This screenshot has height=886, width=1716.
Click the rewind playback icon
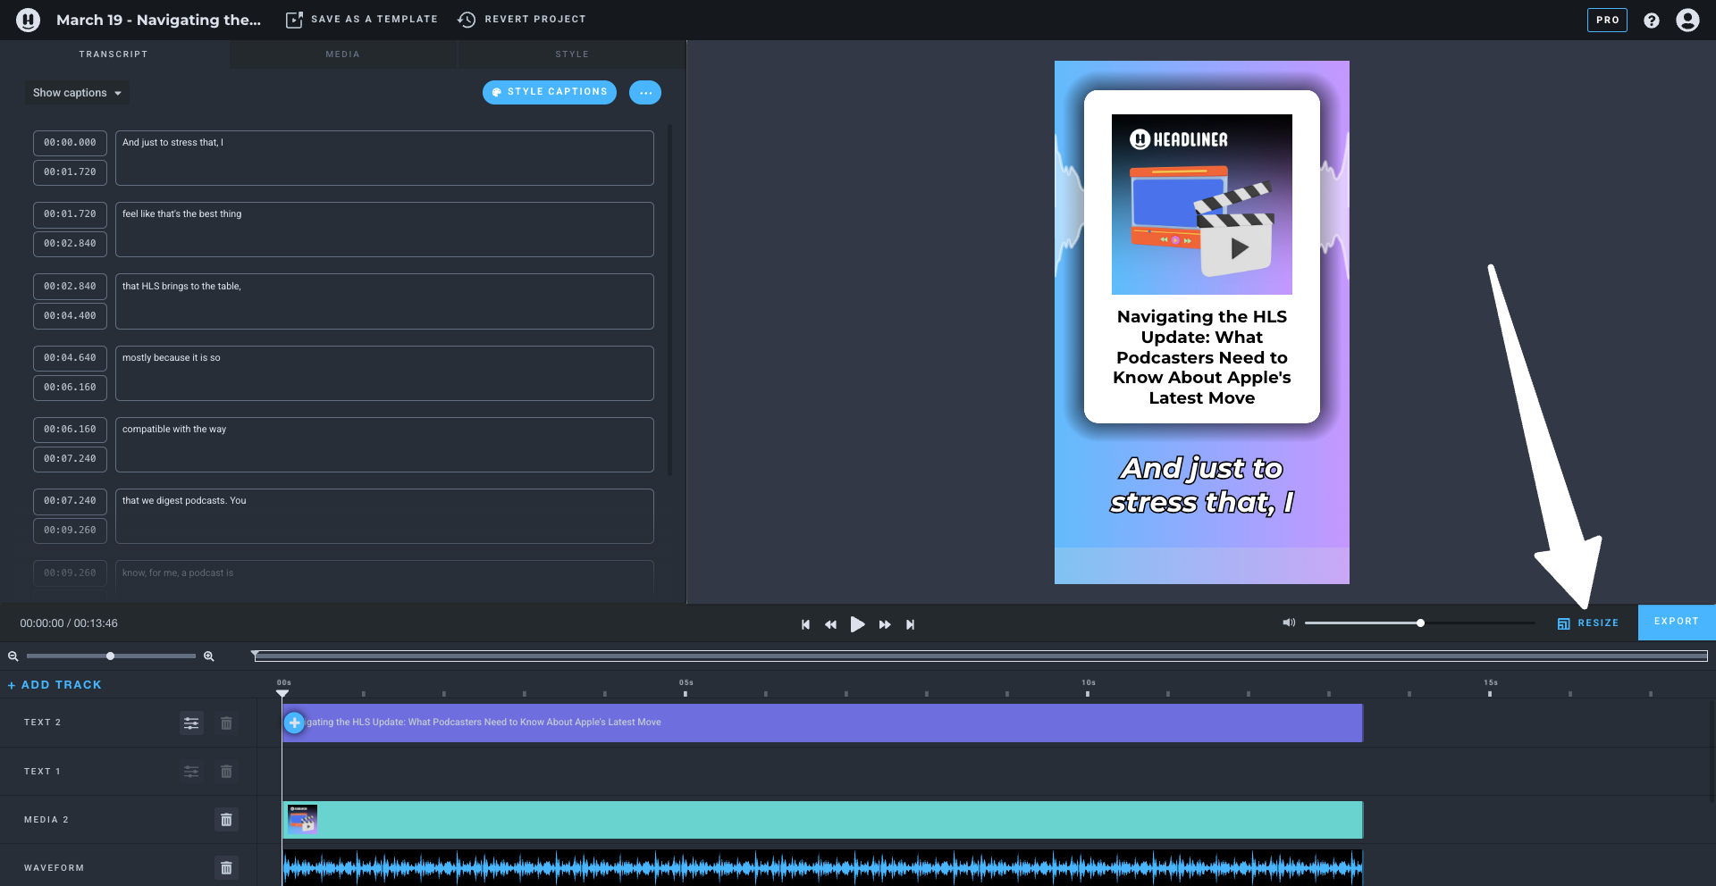point(830,624)
